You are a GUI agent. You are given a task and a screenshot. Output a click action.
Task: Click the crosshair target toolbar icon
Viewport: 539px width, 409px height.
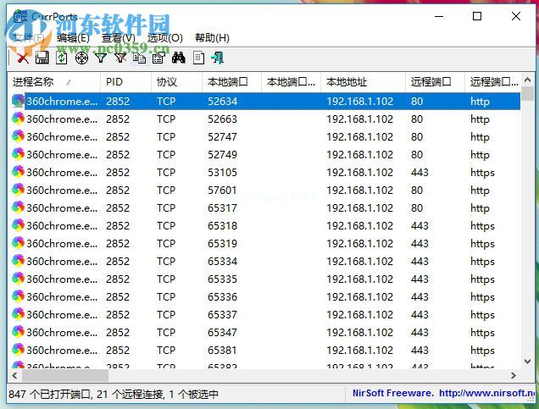click(x=81, y=58)
